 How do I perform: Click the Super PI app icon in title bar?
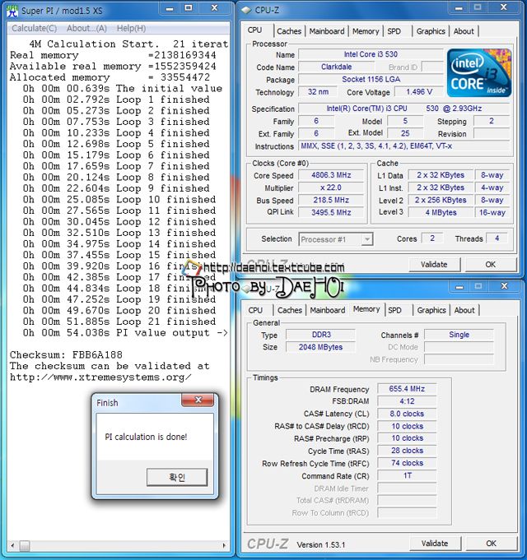click(13, 11)
